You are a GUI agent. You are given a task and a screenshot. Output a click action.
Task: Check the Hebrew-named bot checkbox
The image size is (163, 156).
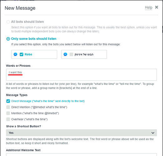coord(71,54)
